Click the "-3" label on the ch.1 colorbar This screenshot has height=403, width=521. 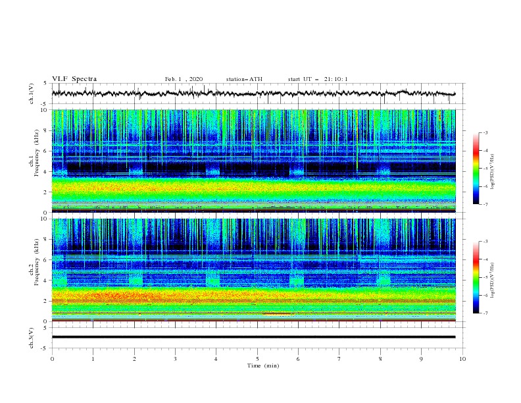485,132
